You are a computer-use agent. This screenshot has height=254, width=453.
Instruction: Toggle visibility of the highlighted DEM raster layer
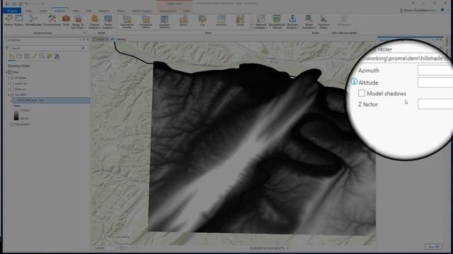[15, 100]
